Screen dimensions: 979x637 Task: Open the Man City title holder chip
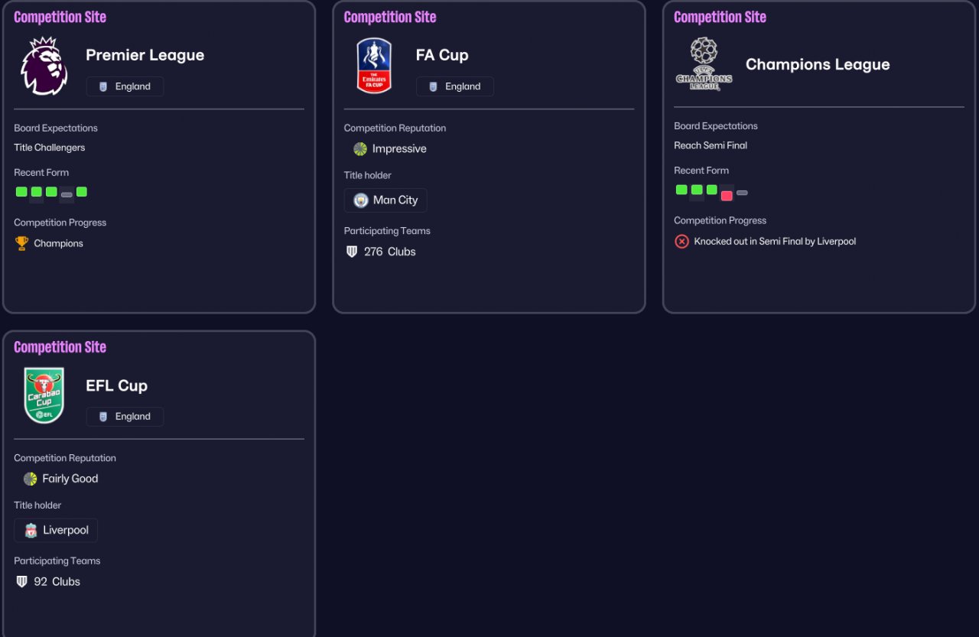coord(385,200)
